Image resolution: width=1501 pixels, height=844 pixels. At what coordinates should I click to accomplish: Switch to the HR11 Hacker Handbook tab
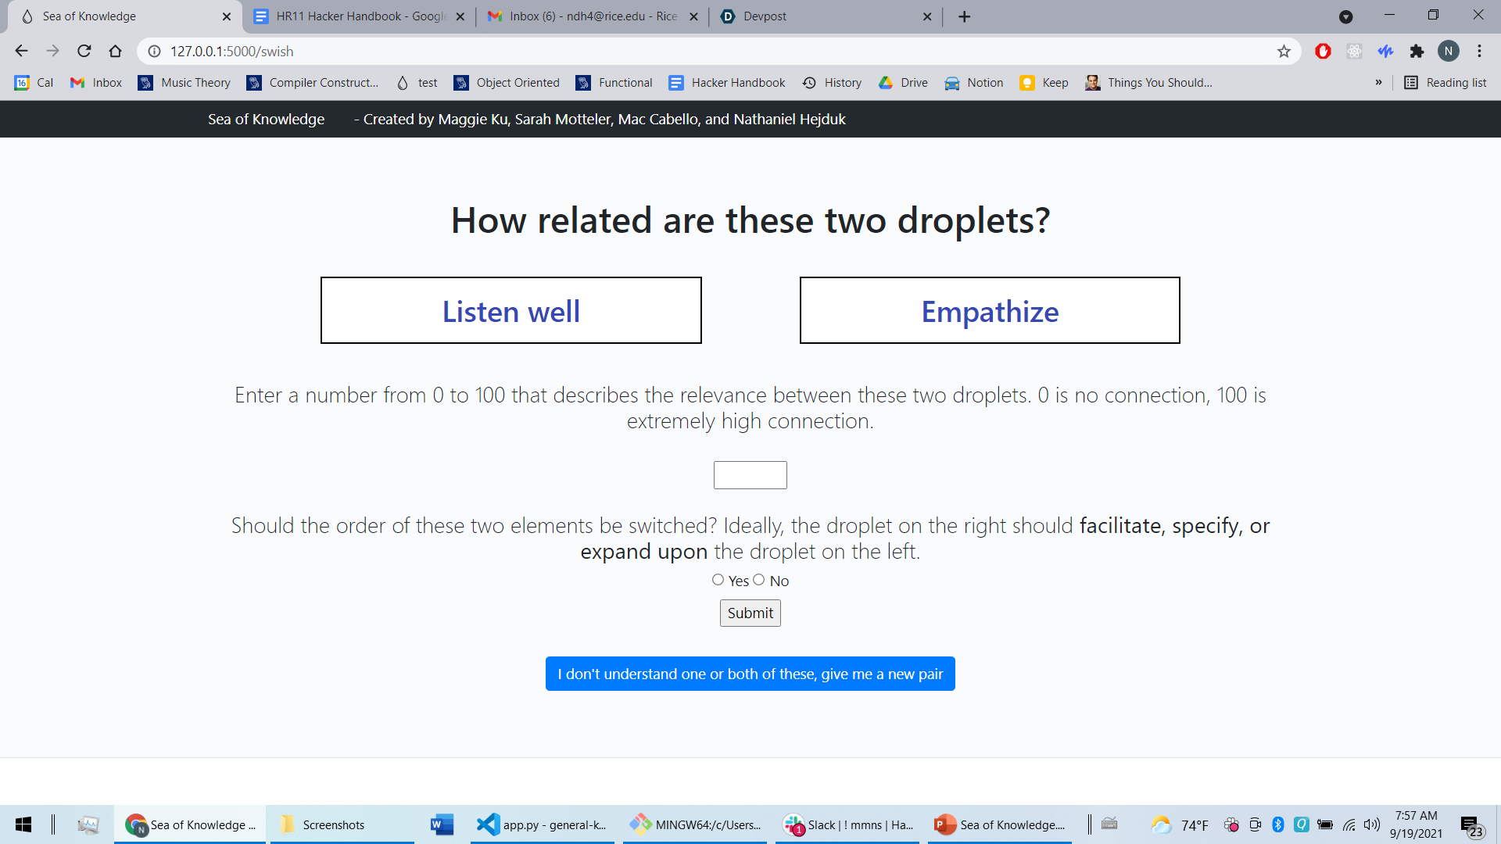click(352, 16)
